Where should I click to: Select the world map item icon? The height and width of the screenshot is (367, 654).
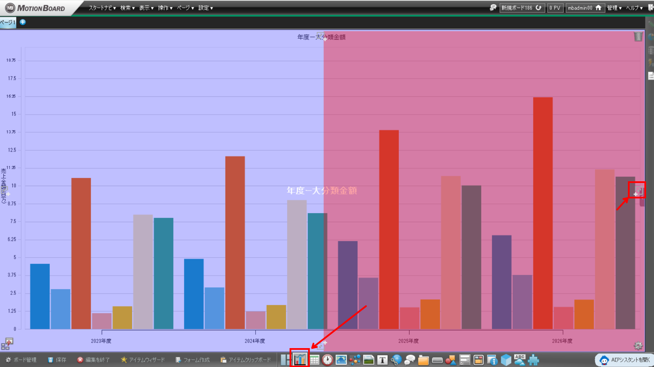[341, 360]
